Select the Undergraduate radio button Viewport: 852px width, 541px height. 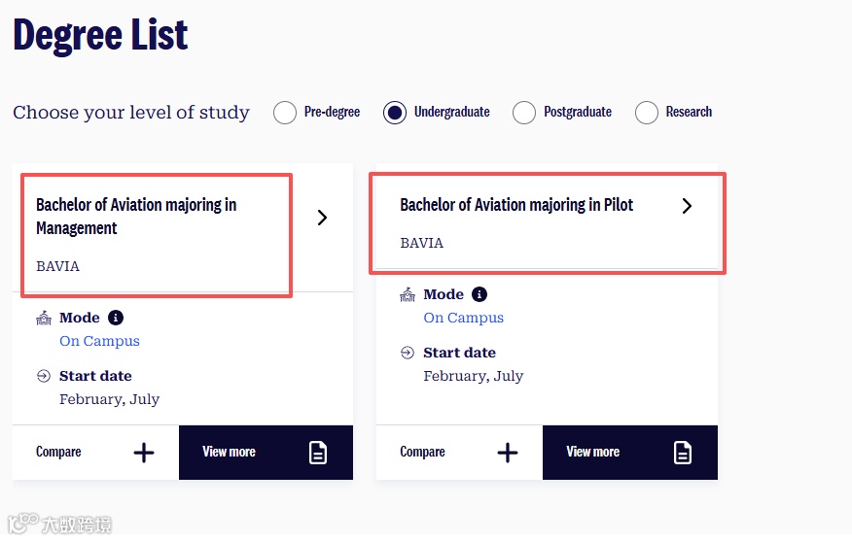pyautogui.click(x=394, y=113)
